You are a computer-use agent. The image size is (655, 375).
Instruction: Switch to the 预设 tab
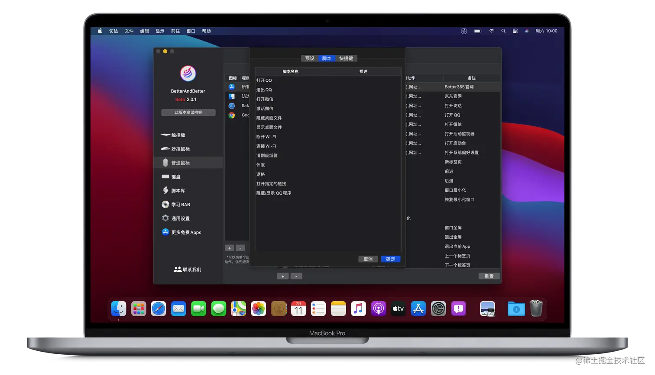(310, 58)
